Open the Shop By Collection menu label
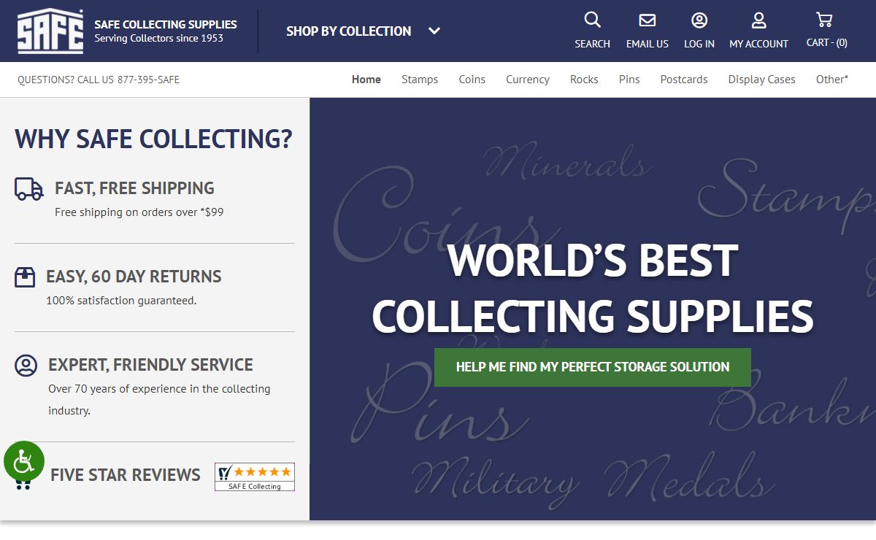 349,31
